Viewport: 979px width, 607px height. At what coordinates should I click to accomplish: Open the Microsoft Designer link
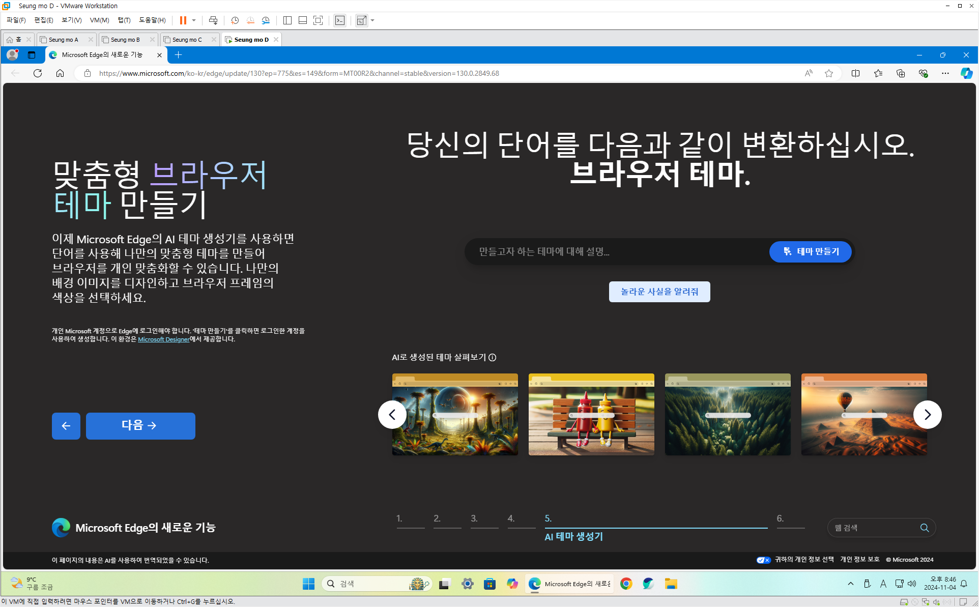pos(163,339)
